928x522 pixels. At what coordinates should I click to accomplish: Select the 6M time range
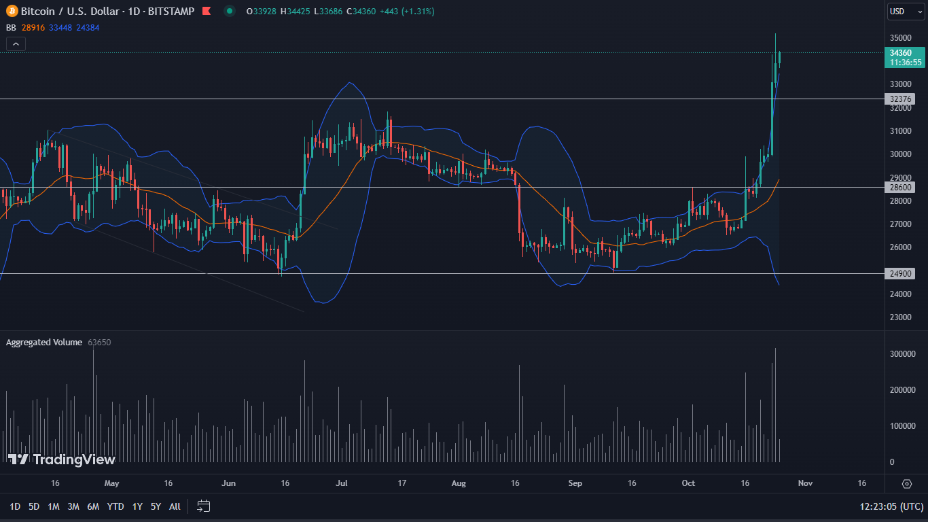click(93, 506)
